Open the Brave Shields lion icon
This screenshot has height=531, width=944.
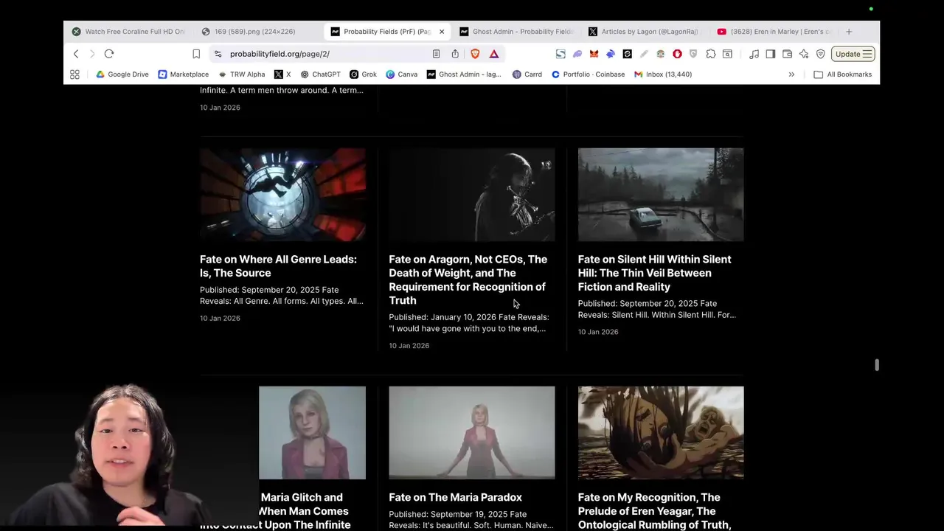(475, 54)
